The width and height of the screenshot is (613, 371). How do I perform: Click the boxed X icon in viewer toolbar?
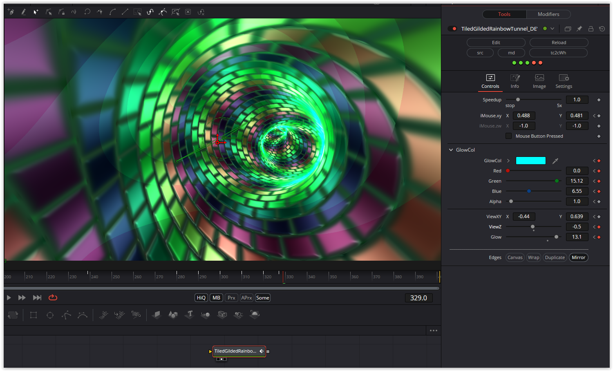(x=188, y=12)
